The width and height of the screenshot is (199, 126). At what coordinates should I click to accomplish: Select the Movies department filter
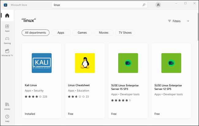click(103, 33)
